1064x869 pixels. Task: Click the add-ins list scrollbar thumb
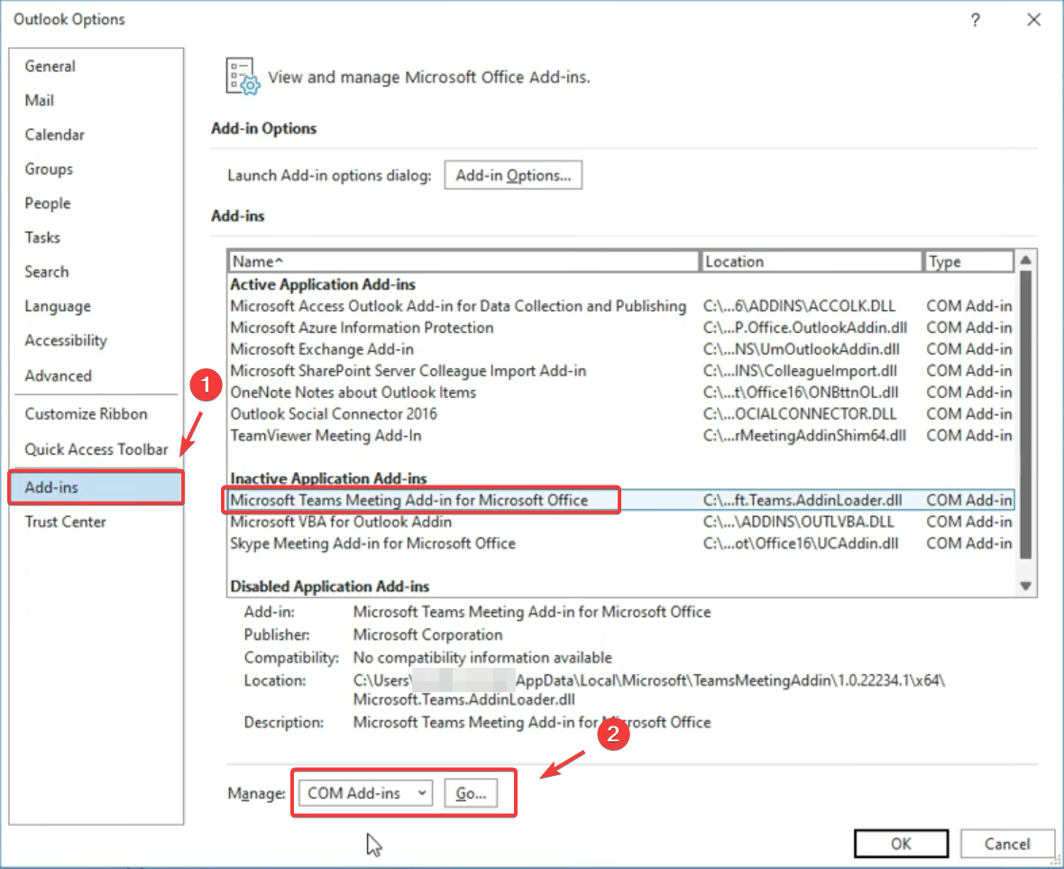click(1026, 415)
